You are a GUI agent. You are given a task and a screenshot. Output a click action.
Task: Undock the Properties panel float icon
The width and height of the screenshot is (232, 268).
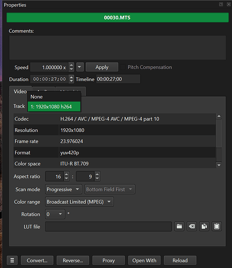click(221, 4)
